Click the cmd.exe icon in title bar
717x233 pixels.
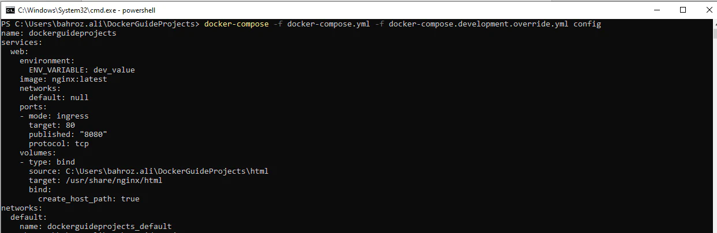10,10
